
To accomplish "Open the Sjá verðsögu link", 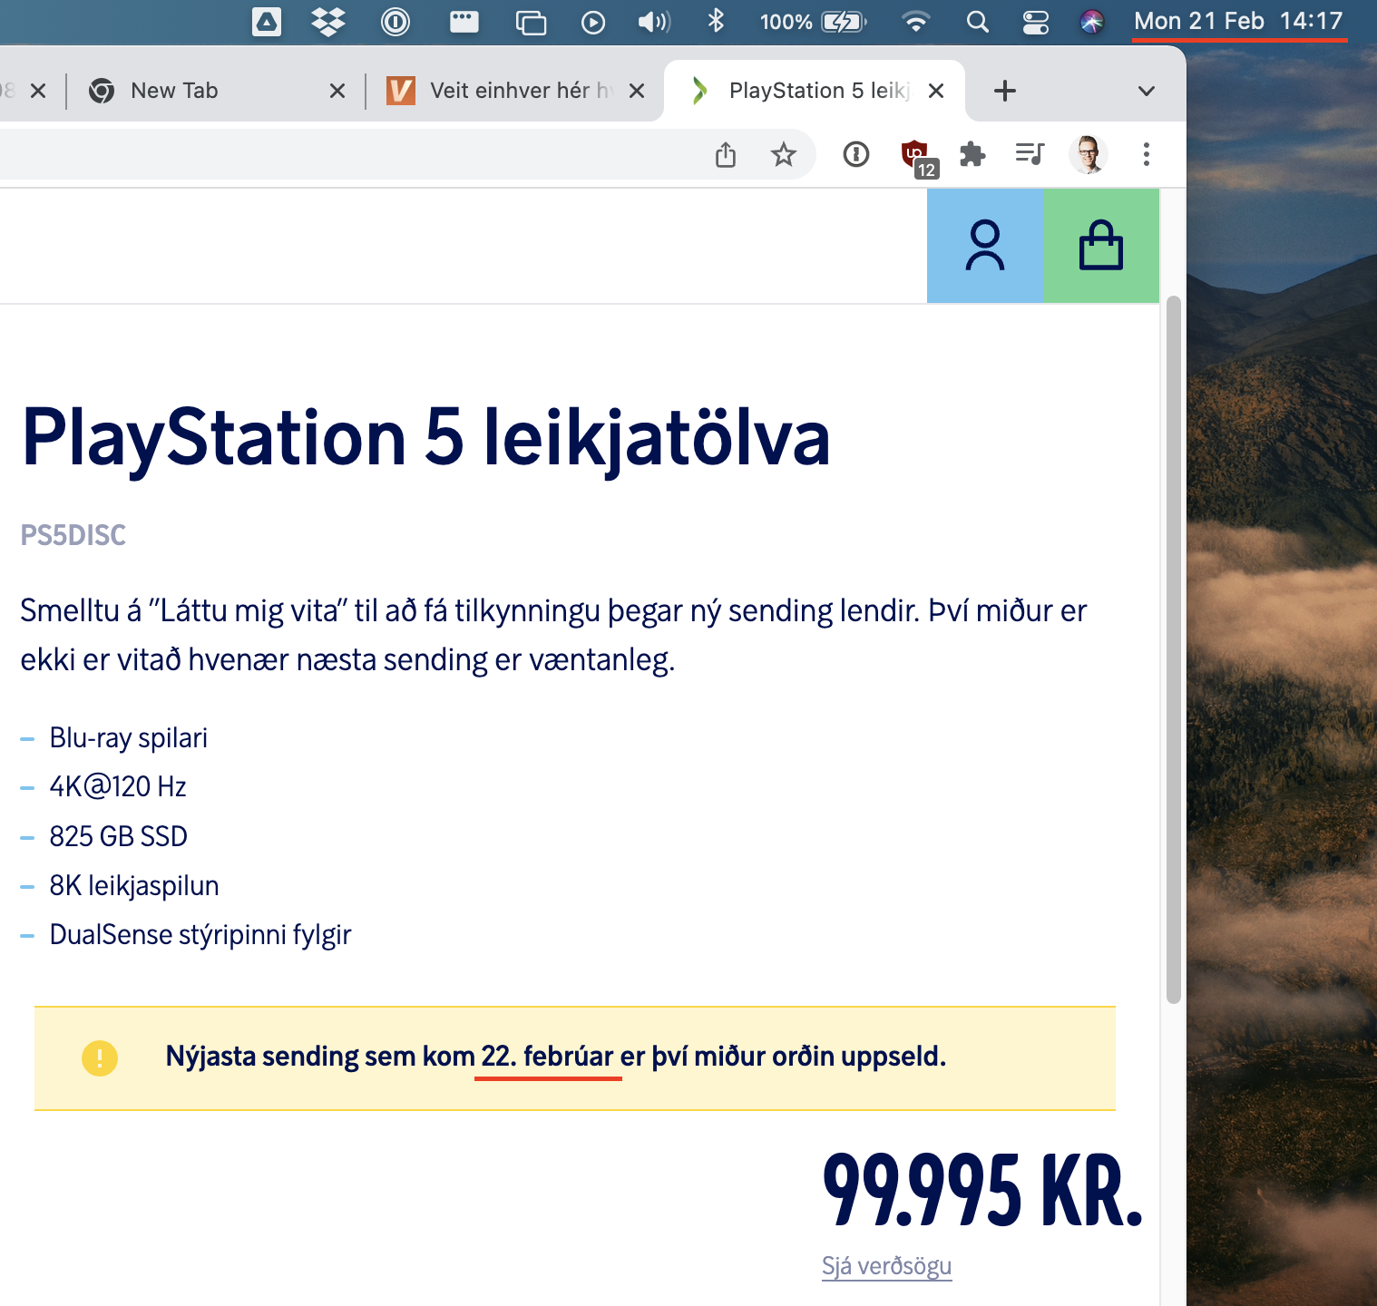I will click(886, 1266).
